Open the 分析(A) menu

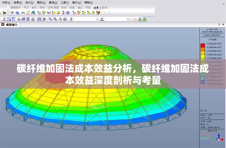6,3
